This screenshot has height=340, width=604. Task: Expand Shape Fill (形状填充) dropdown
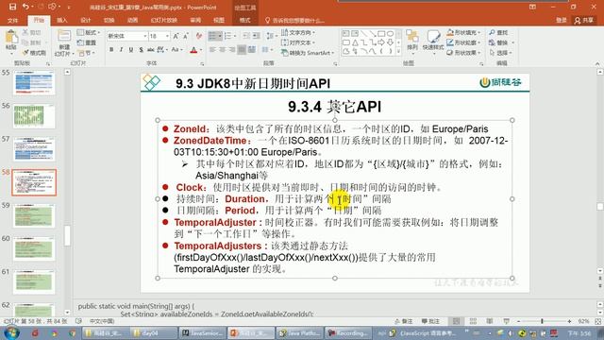[463, 32]
